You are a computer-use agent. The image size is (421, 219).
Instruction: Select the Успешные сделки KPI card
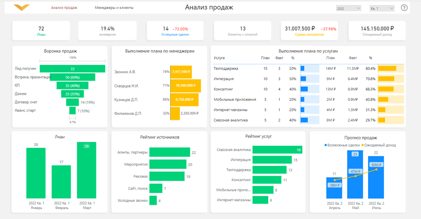[x=175, y=31]
